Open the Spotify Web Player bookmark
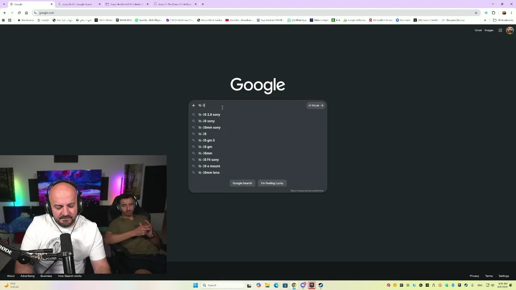The image size is (516, 290). click(x=148, y=20)
